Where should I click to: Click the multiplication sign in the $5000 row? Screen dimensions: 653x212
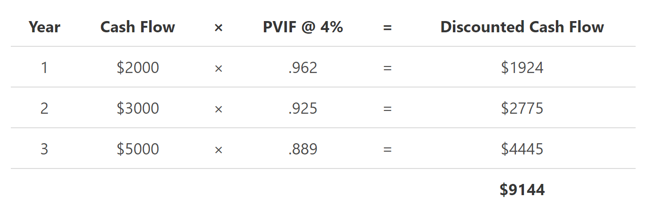[x=218, y=150]
